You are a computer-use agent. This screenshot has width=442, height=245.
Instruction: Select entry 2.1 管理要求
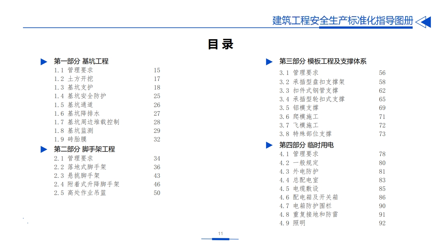[x=73, y=158]
